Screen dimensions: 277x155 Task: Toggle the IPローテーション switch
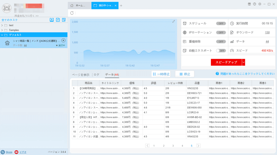point(221,32)
